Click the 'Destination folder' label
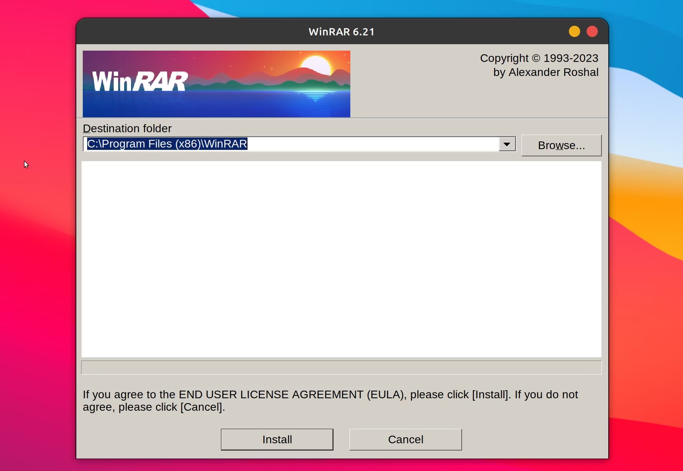The height and width of the screenshot is (471, 683). tap(127, 129)
